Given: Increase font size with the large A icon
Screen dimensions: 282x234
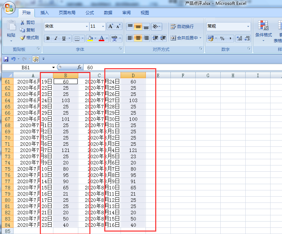Looking at the screenshot, I should click(x=111, y=26).
